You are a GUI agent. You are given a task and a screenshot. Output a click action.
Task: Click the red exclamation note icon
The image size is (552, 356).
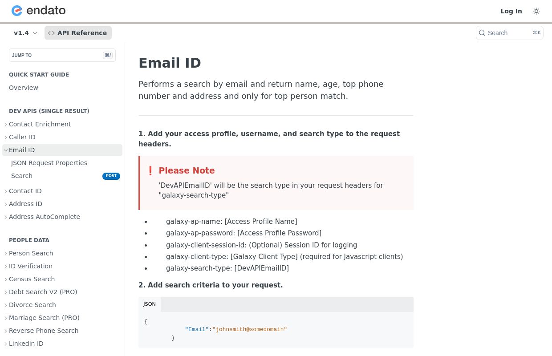point(150,170)
